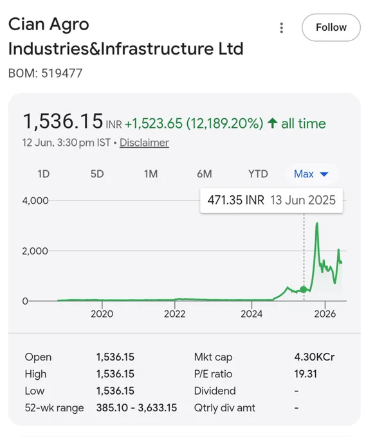Click the 471.35 INR tooltip box
Screen dimensions: 375x437
271,201
